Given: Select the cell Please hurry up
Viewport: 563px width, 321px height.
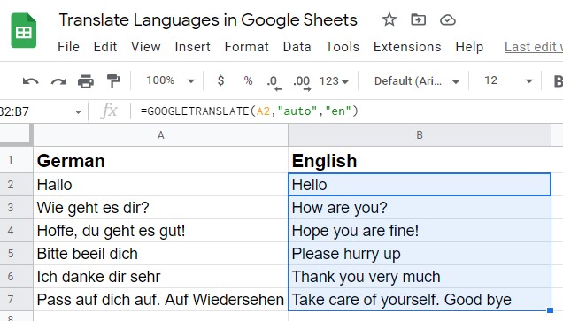Looking at the screenshot, I should click(x=420, y=253).
